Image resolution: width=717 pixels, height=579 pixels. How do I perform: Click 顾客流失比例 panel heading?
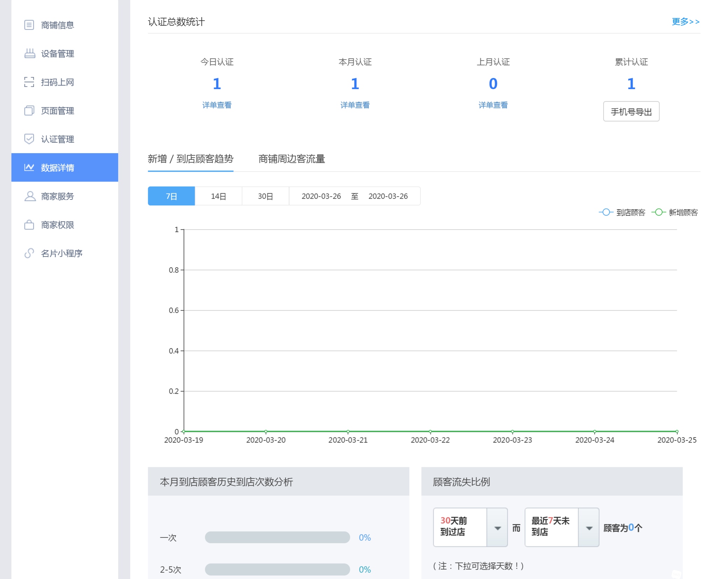tap(461, 482)
